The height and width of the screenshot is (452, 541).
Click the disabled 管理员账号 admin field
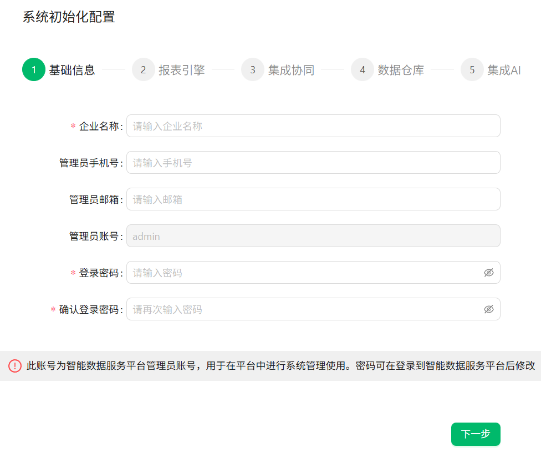[x=313, y=236]
